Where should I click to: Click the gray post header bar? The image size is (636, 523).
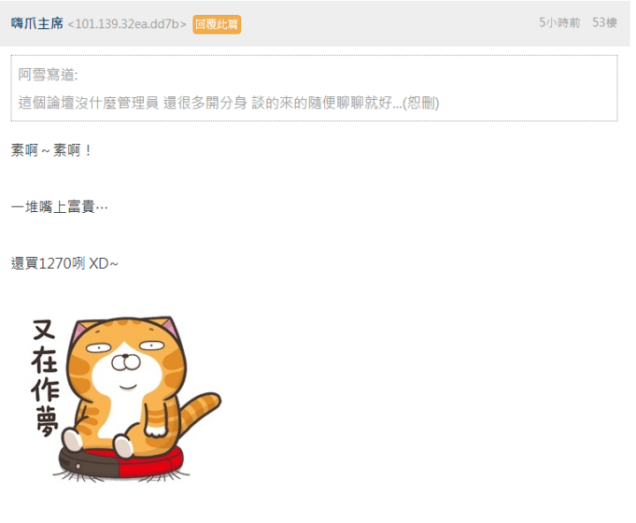coord(314,24)
